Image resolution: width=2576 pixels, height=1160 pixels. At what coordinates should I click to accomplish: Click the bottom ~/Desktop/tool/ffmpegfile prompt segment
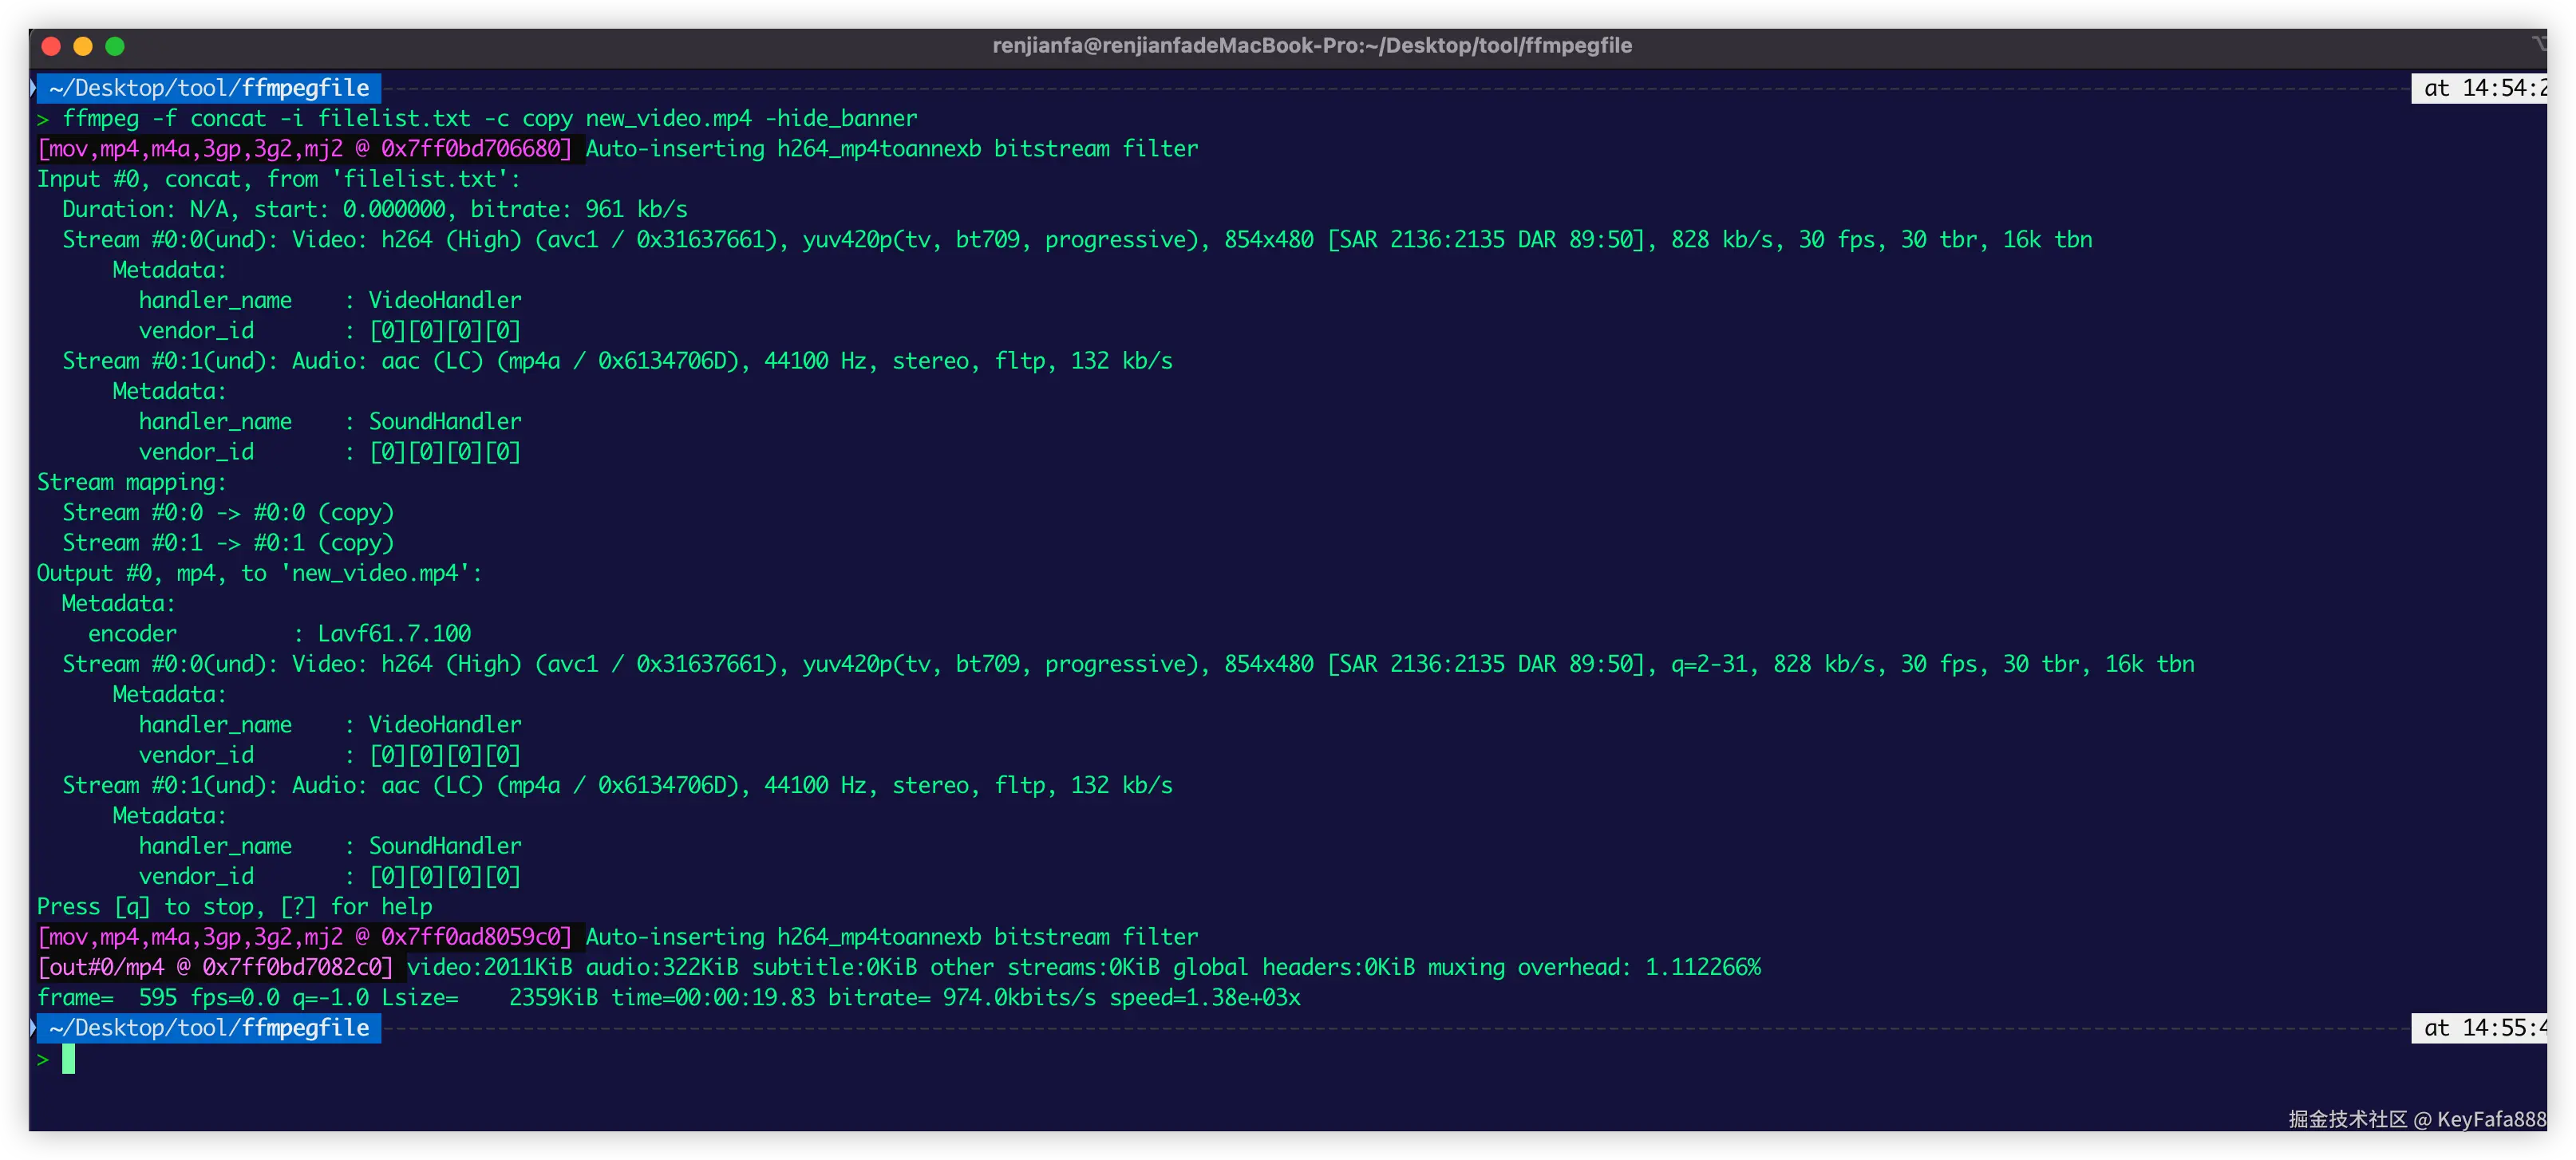(209, 1028)
